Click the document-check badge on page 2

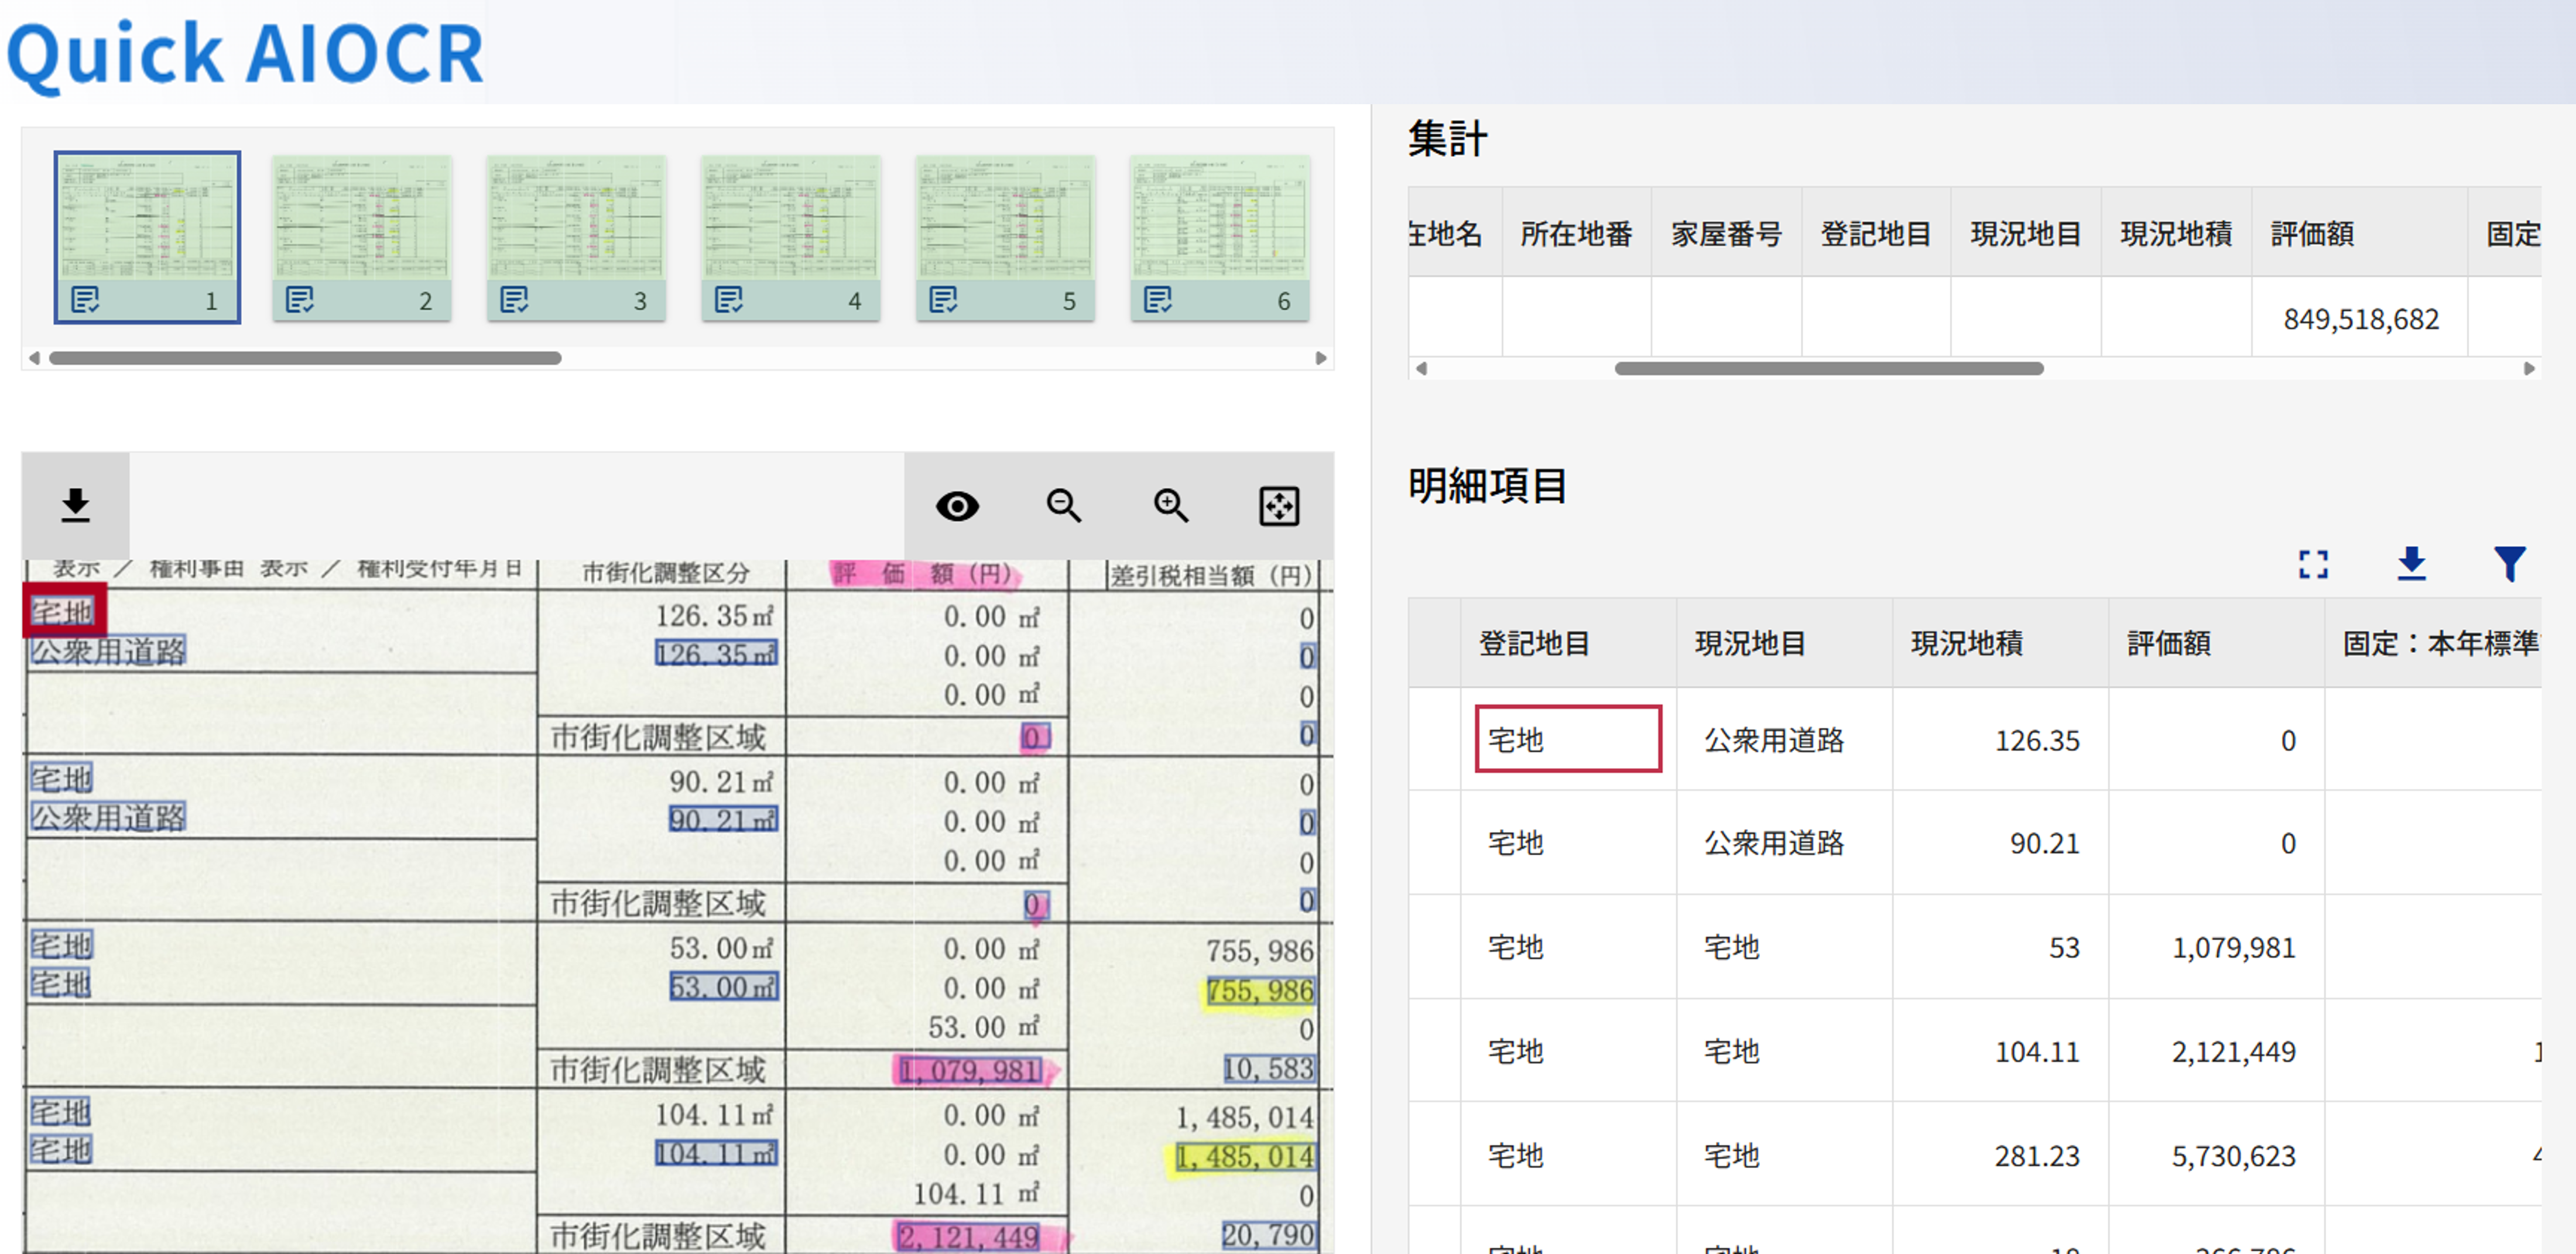(300, 299)
